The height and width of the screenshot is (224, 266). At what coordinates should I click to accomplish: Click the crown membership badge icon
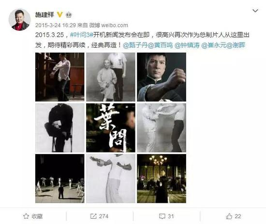(x=69, y=15)
